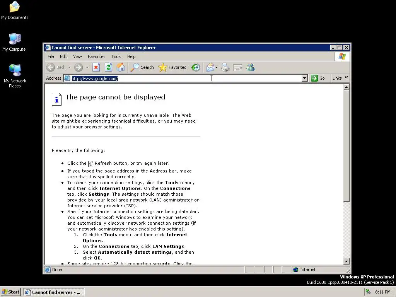Open the Back history dropdown arrow
396x297 pixels.
click(x=70, y=67)
